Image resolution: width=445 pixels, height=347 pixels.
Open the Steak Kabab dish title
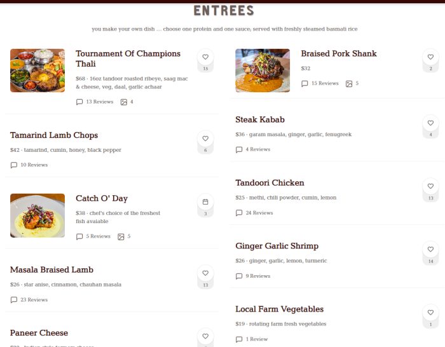(x=260, y=119)
